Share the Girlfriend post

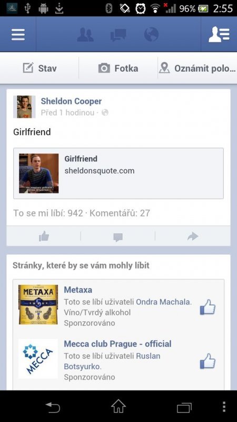tap(193, 236)
